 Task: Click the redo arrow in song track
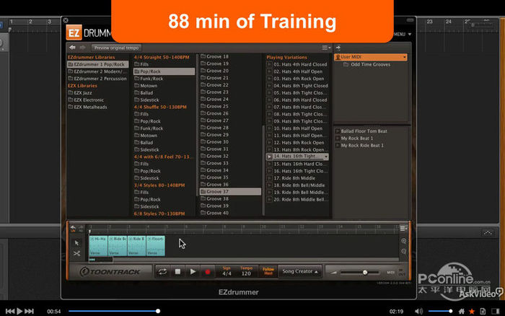point(81,229)
